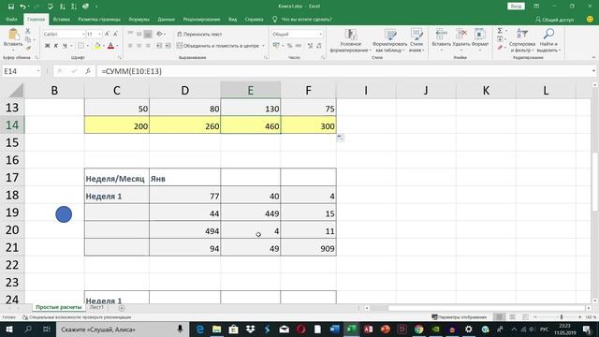
Task: Switch to the Формулы tab
Action: pyautogui.click(x=139, y=19)
